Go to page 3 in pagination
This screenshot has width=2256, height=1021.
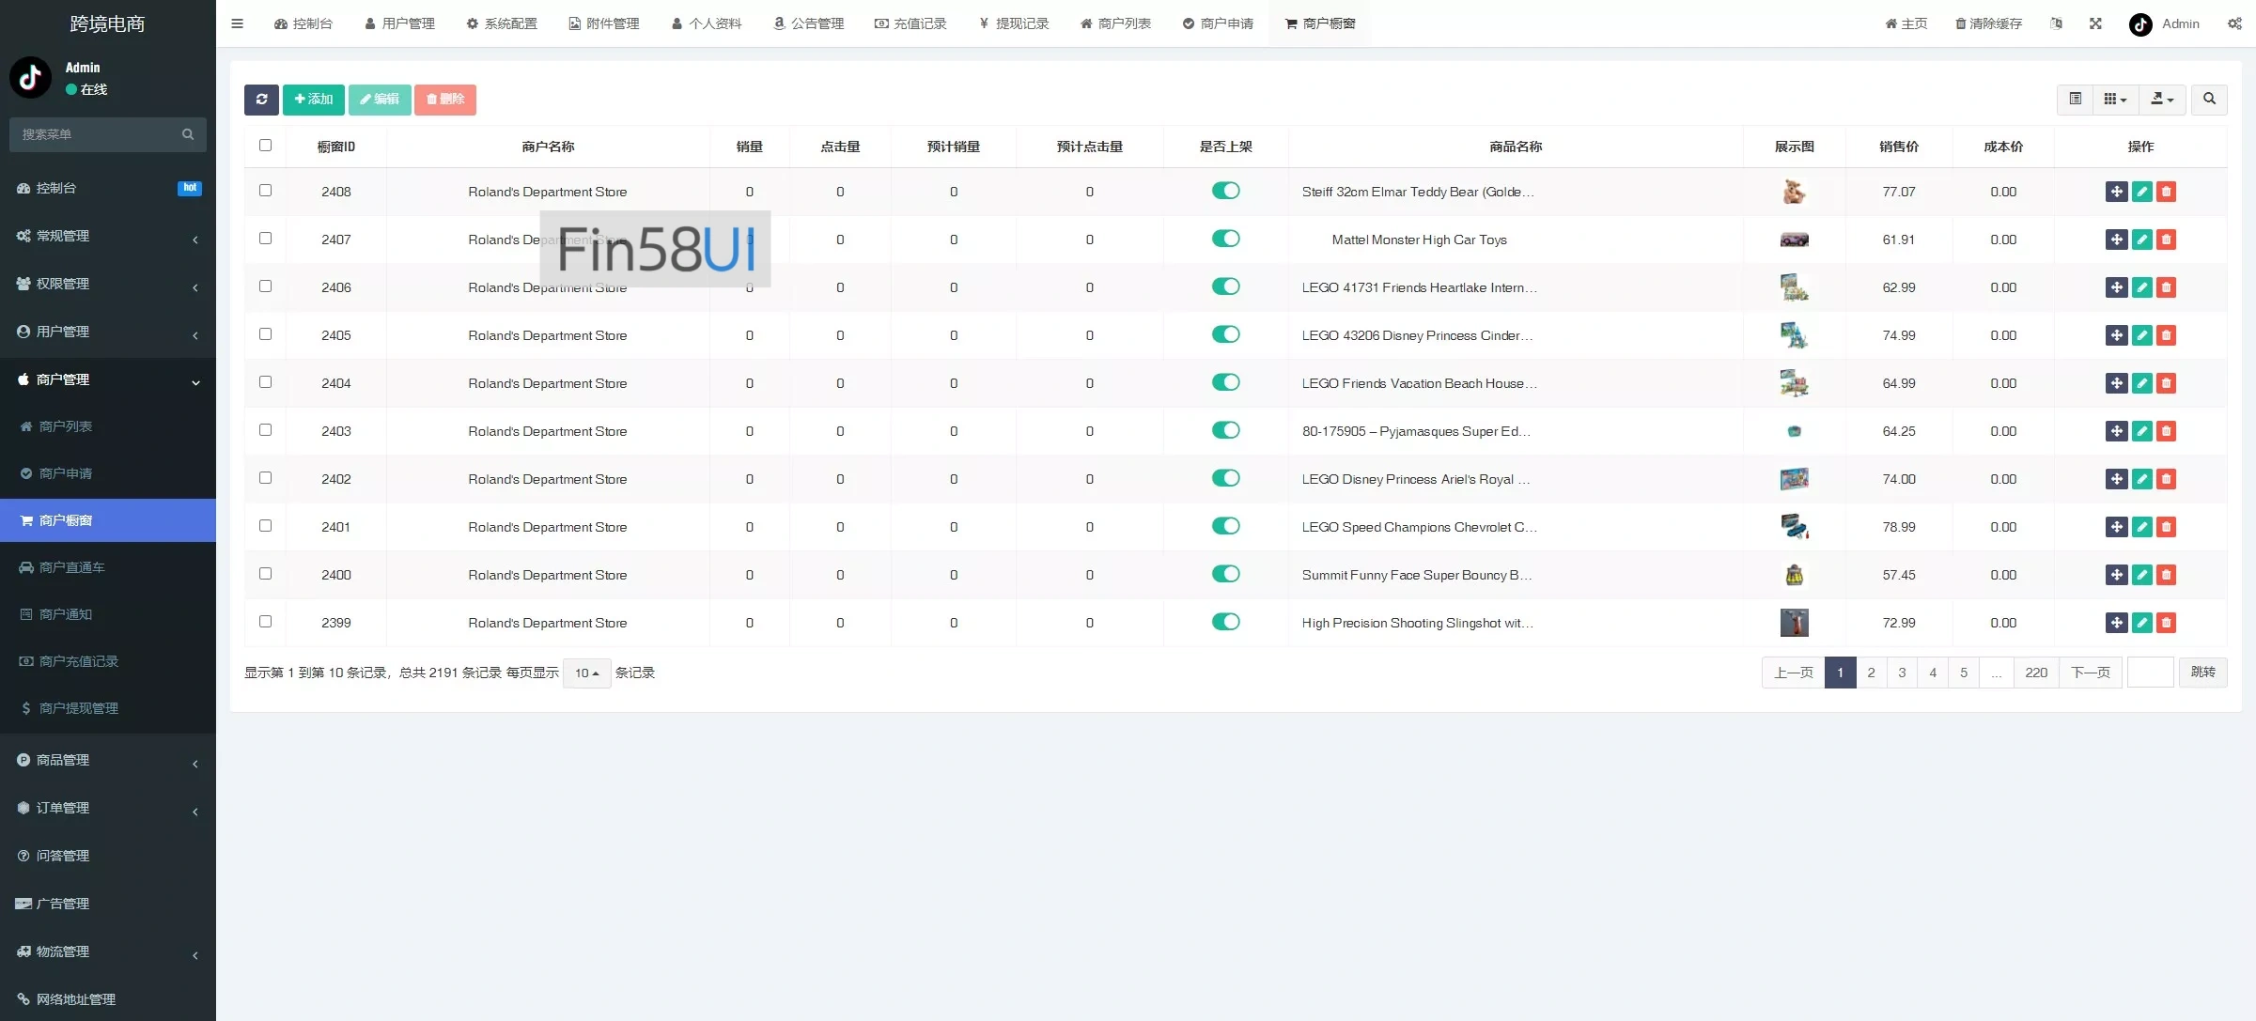click(x=1902, y=673)
